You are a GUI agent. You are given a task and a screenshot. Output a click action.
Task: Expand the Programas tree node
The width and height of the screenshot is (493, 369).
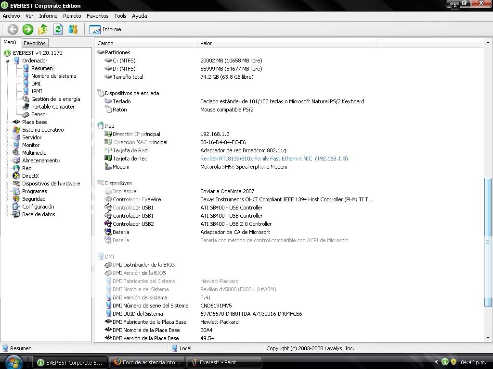[x=7, y=191]
